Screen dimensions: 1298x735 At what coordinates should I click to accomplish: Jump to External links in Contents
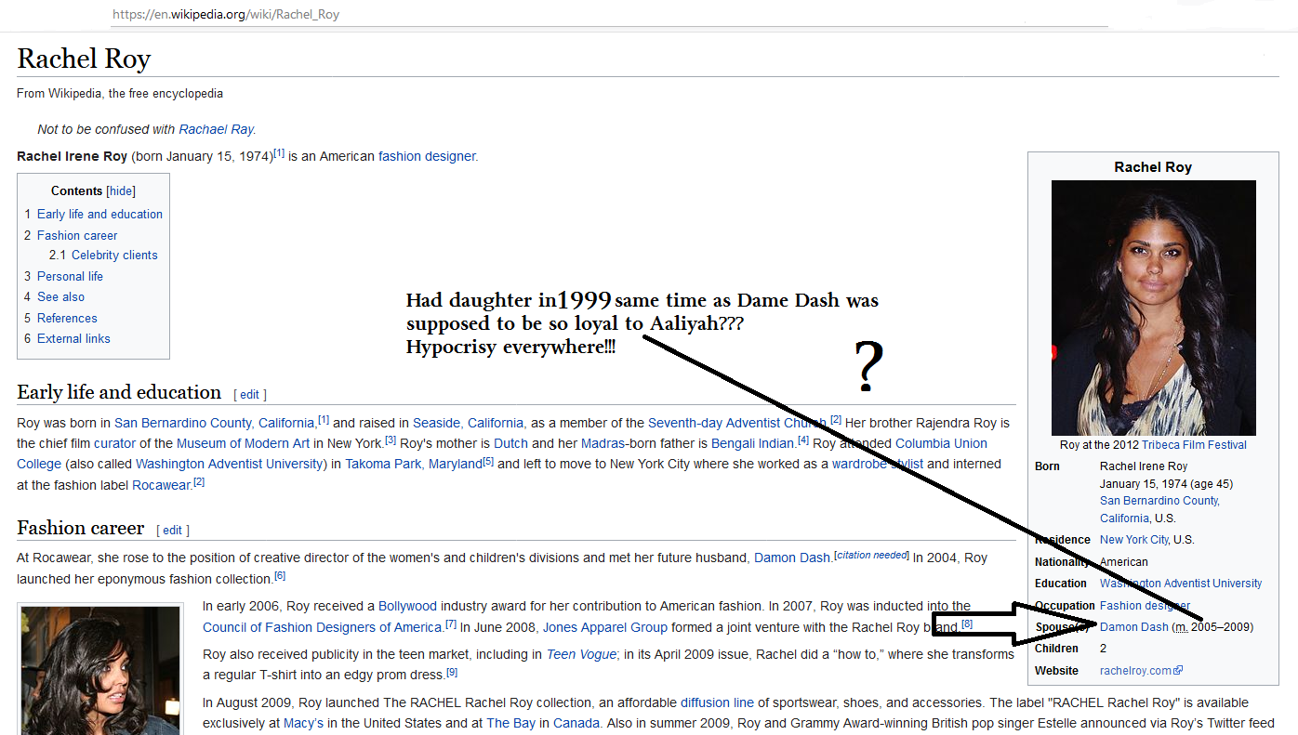(73, 338)
